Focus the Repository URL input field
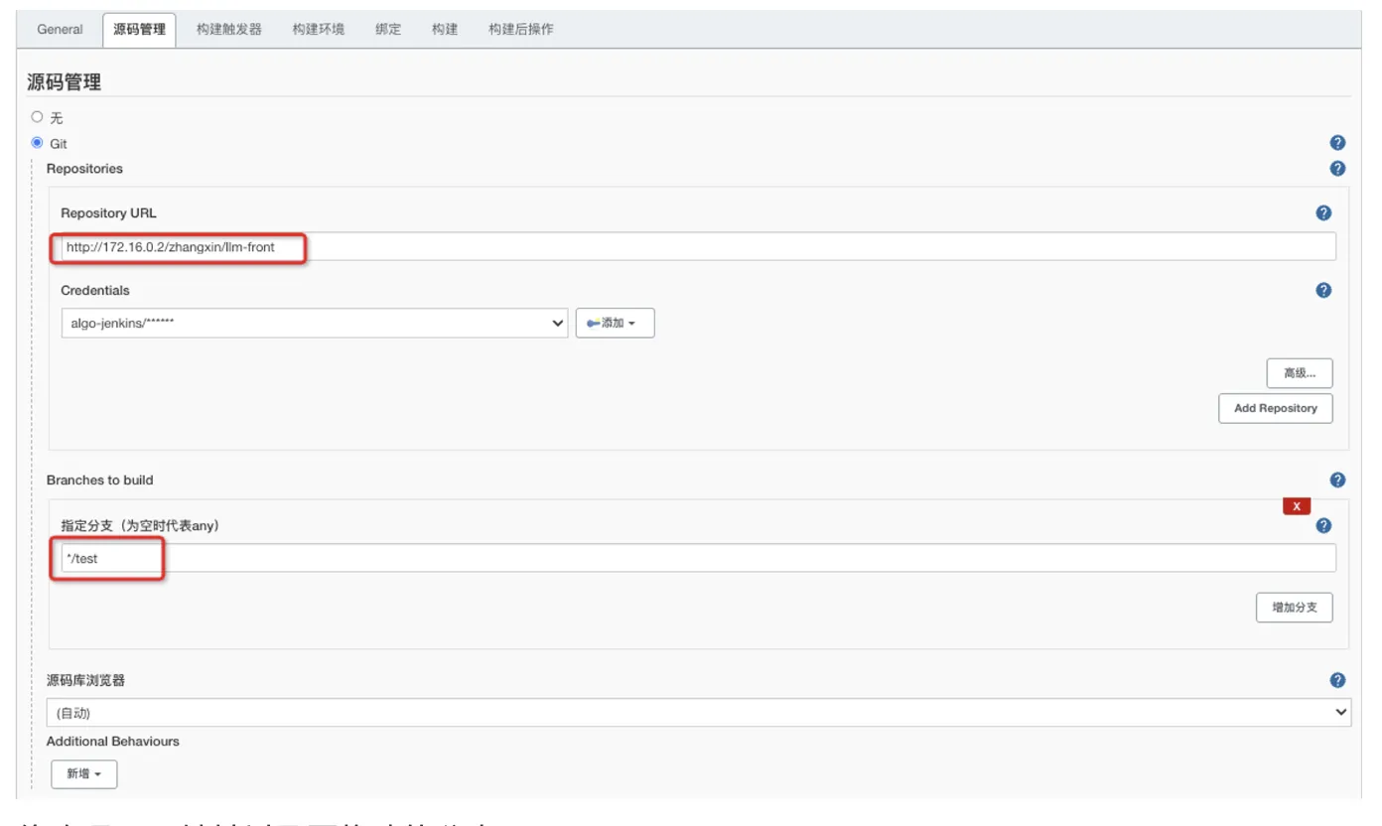The image size is (1382, 826). [699, 246]
